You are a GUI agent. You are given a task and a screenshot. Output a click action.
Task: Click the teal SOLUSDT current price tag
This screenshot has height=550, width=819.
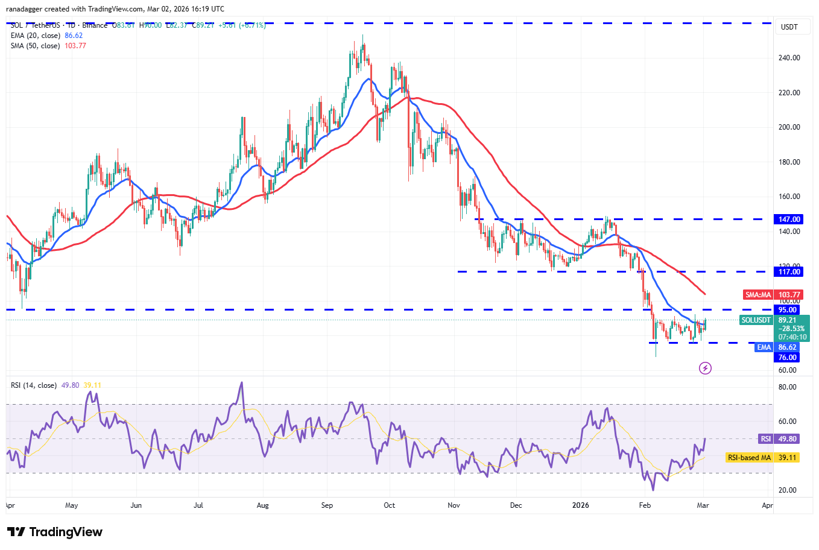coord(756,320)
